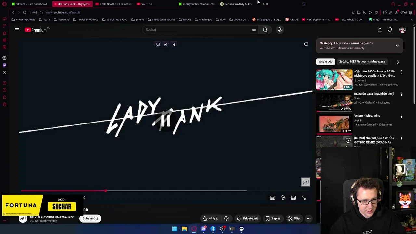
Task: Show hidden bookmarks with double chevron
Action: click(x=412, y=19)
